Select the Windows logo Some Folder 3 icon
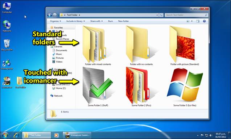This screenshot has height=139, width=231. [x=185, y=85]
